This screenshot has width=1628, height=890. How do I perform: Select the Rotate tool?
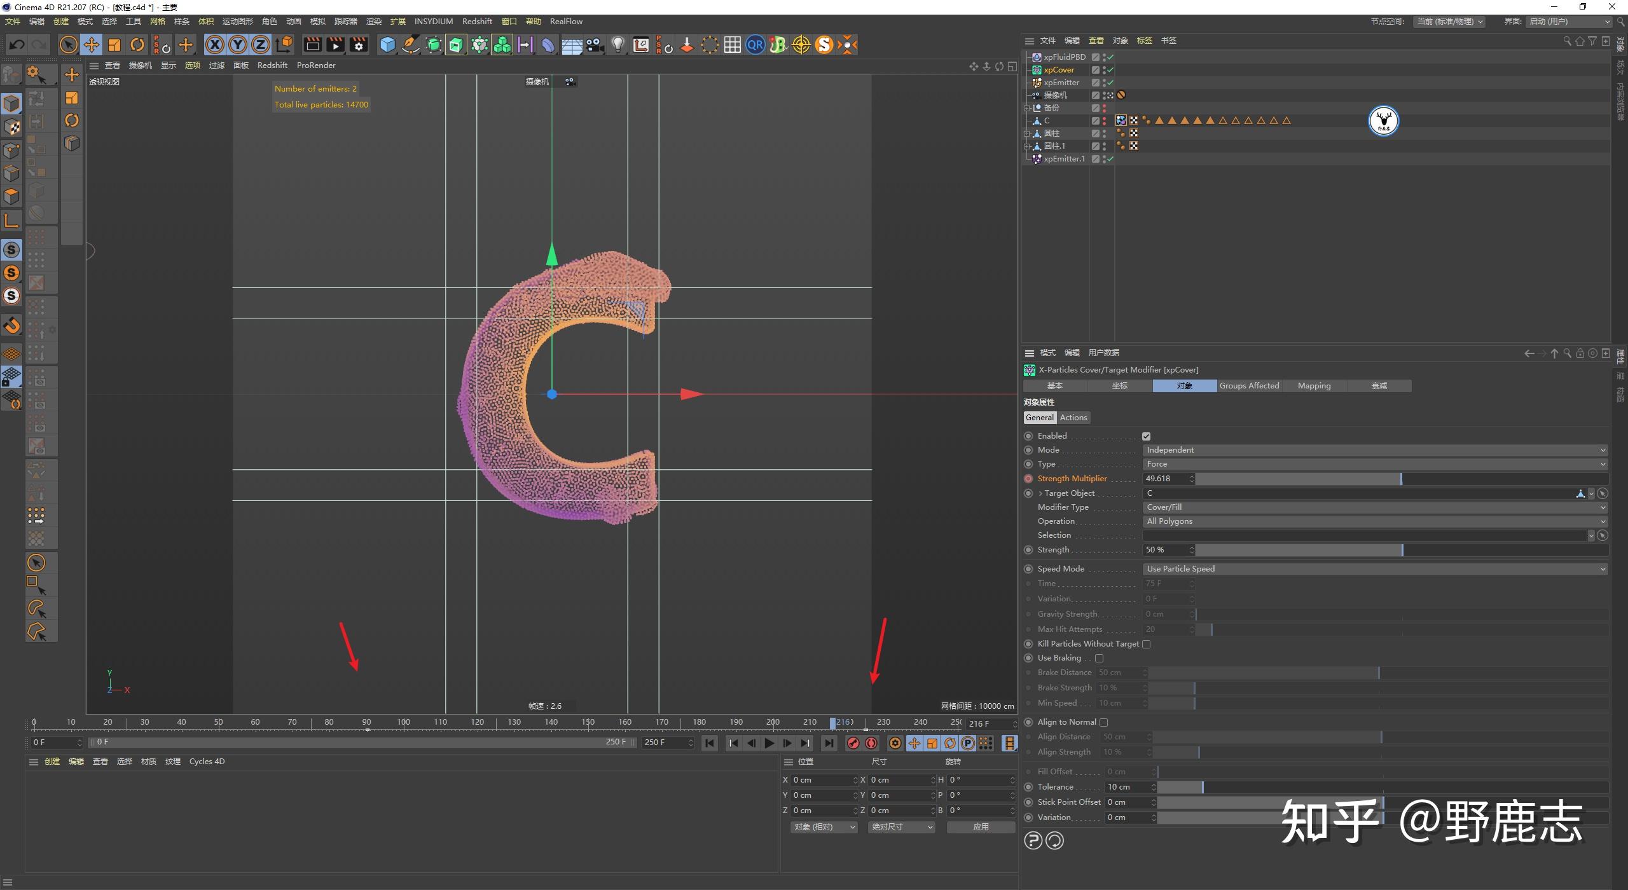click(137, 44)
